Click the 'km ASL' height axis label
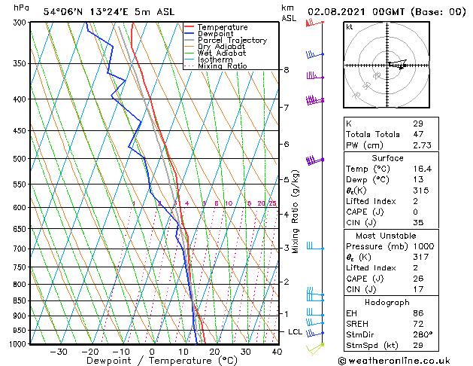 point(289,13)
